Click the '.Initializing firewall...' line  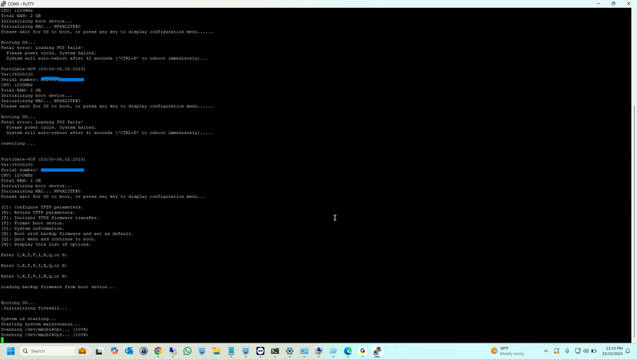click(x=34, y=308)
